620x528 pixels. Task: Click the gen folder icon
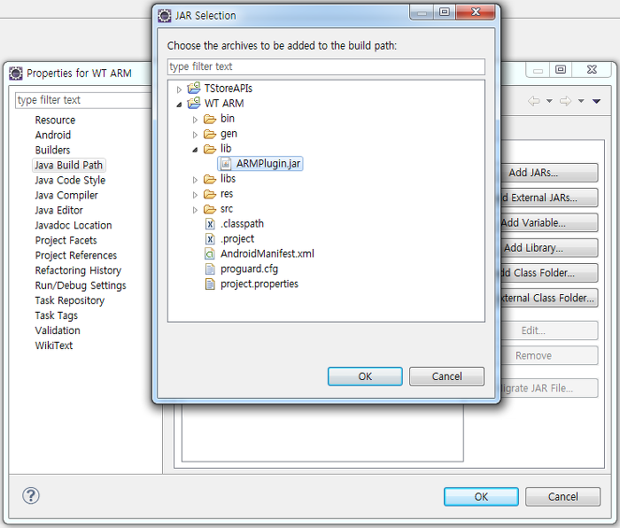click(210, 134)
